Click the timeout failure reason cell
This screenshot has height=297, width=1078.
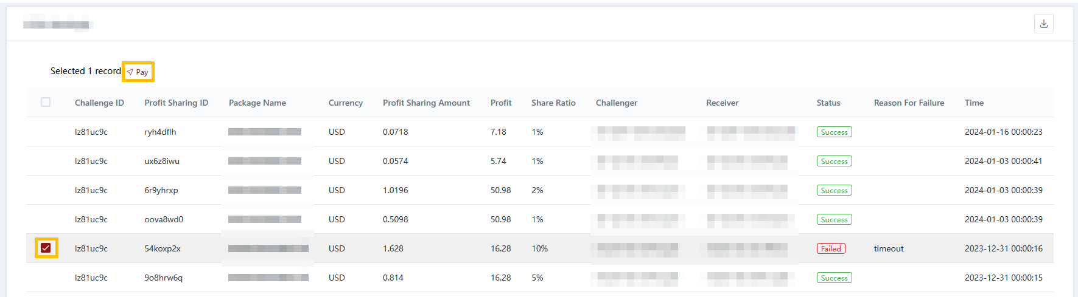[889, 248]
